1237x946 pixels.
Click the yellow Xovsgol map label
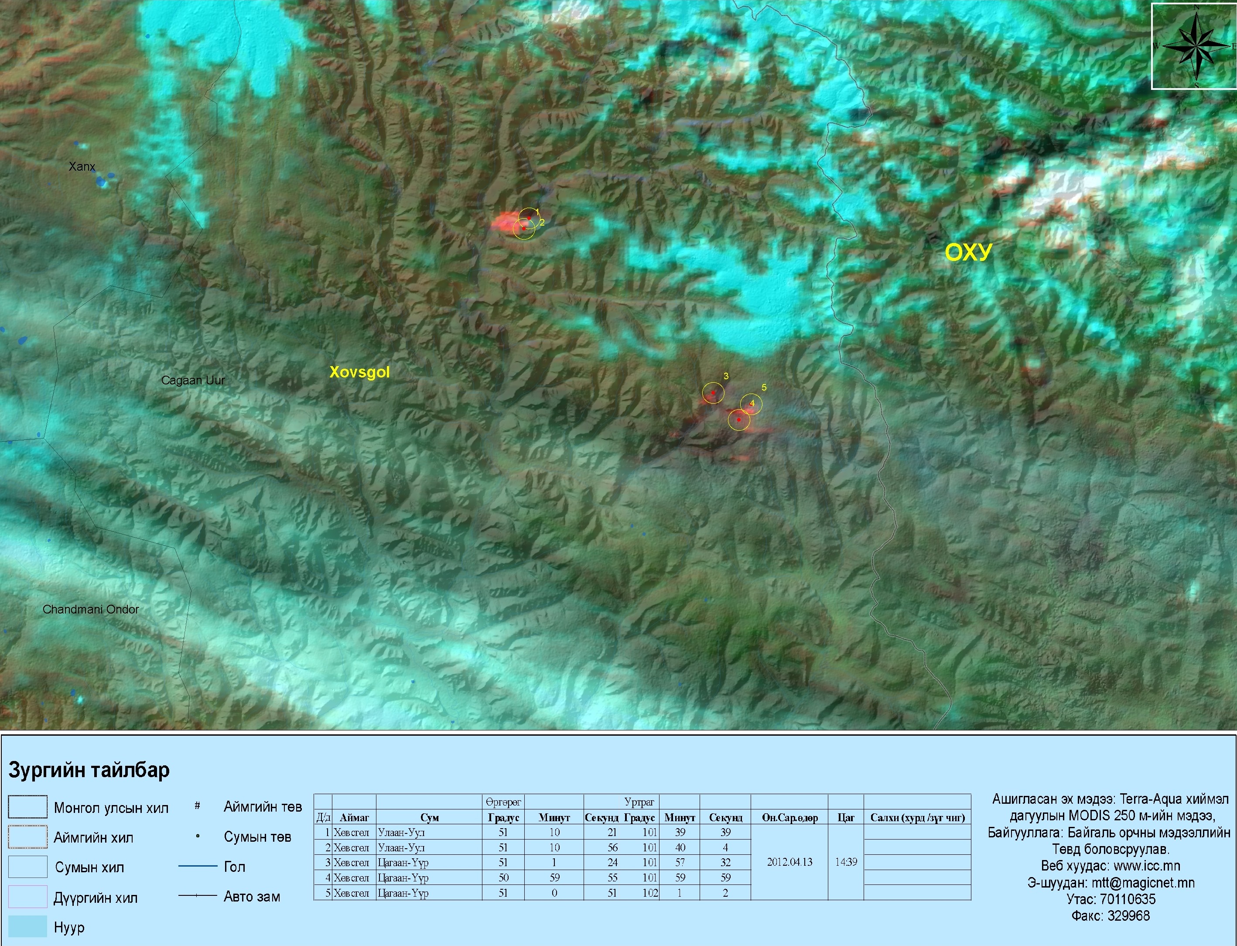(x=359, y=372)
